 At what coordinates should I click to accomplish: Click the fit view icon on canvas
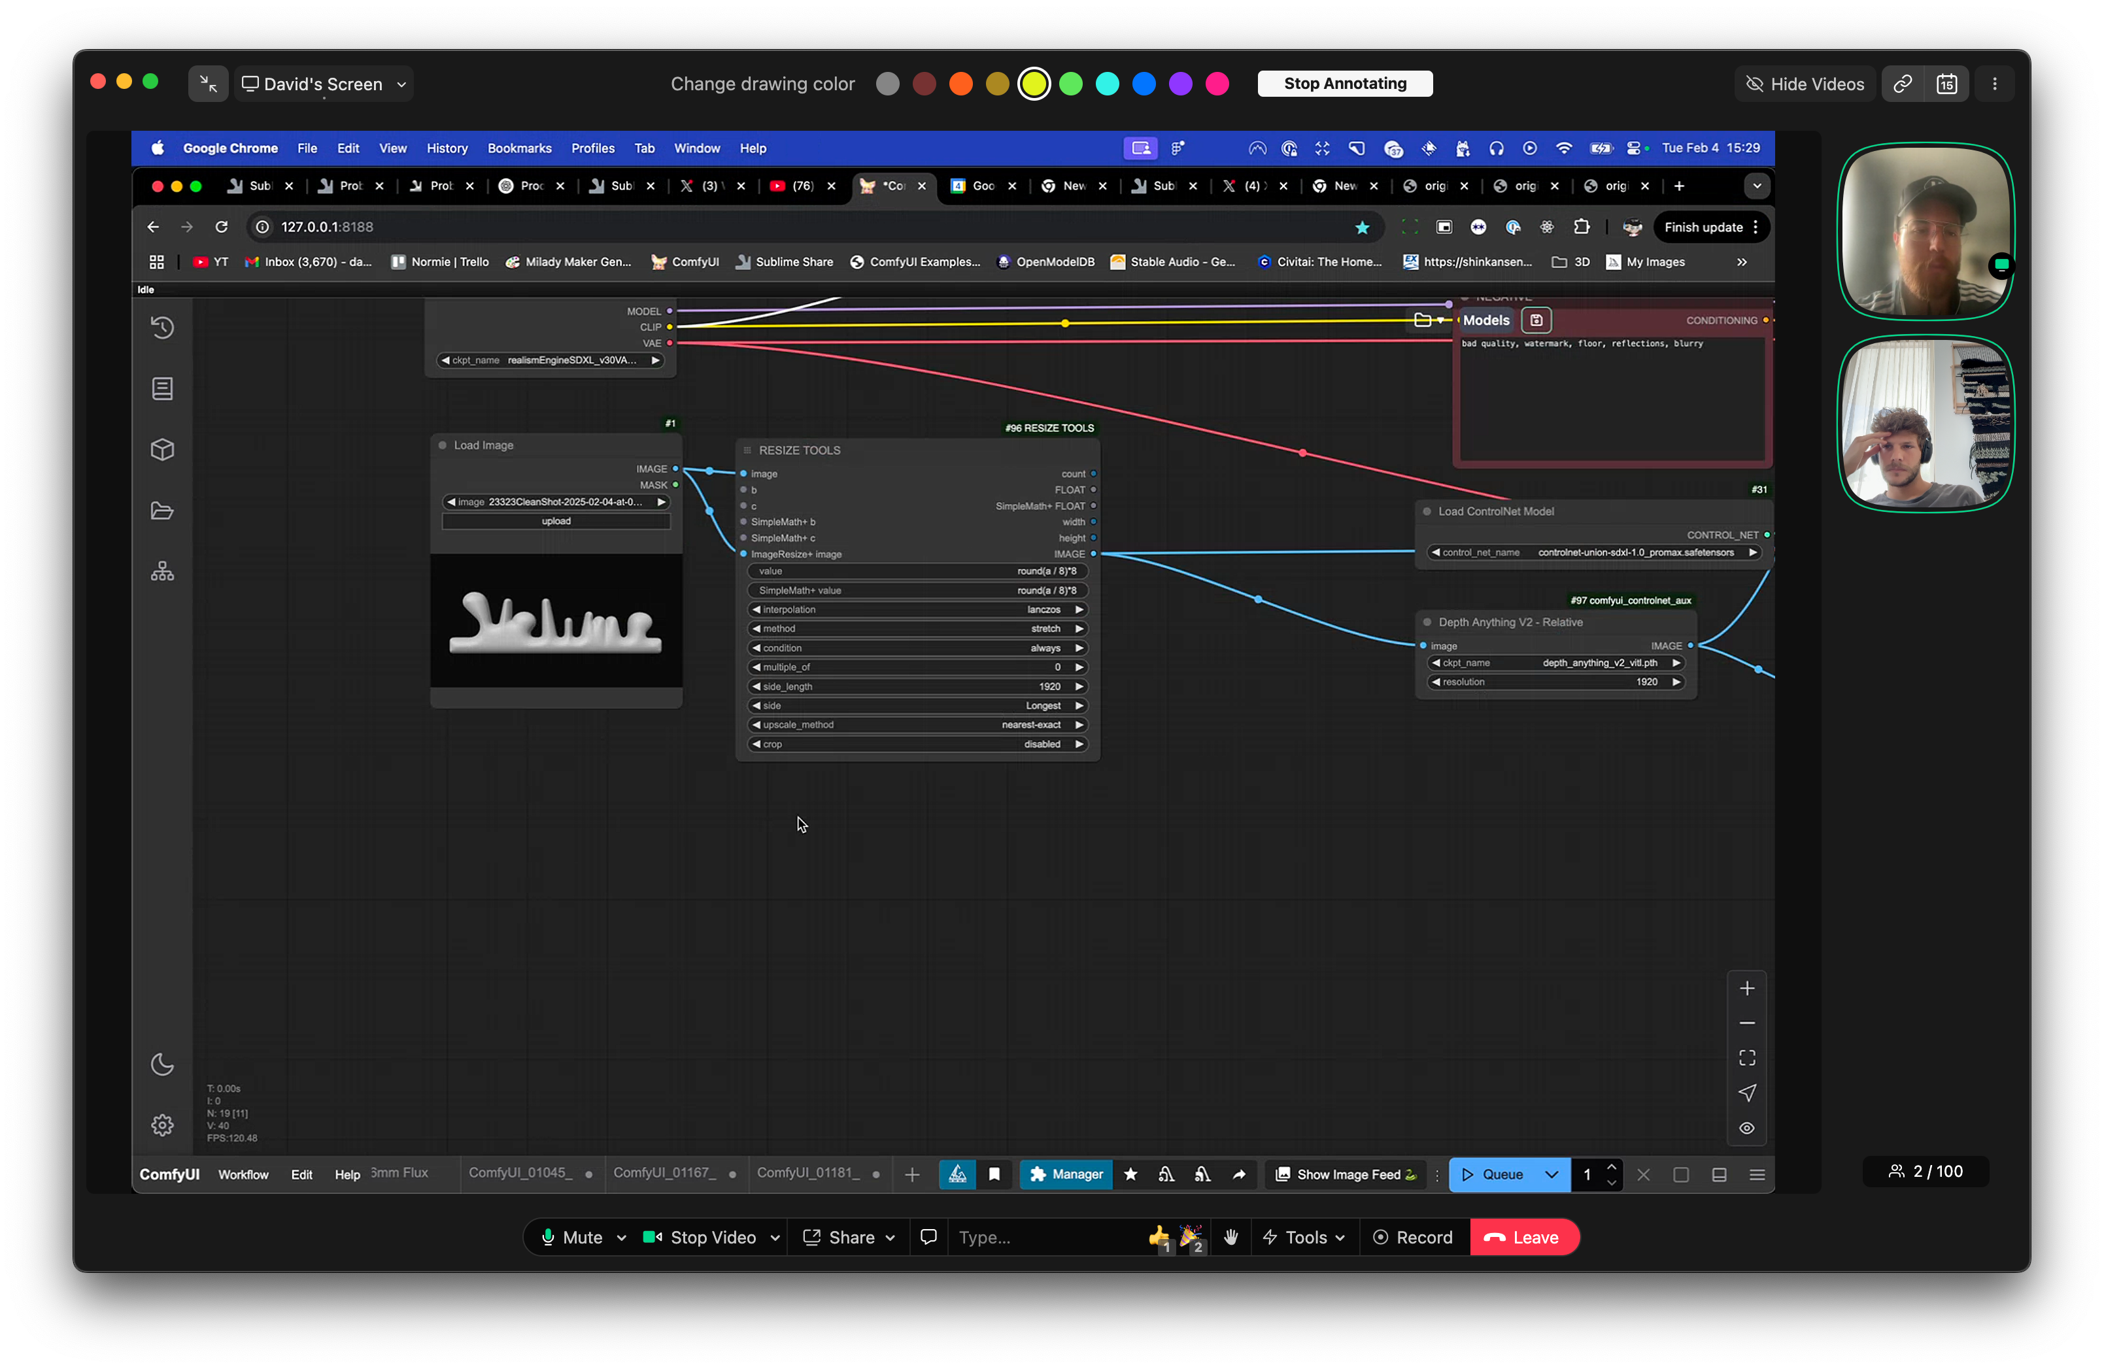(x=1747, y=1058)
